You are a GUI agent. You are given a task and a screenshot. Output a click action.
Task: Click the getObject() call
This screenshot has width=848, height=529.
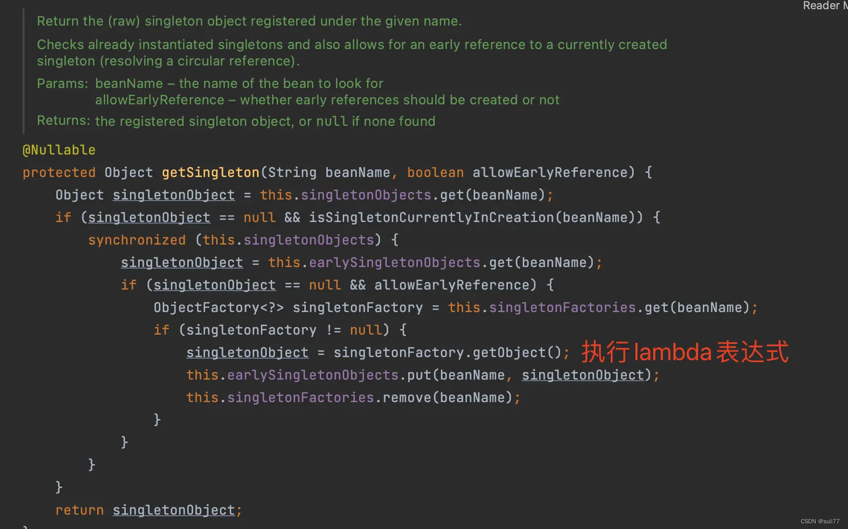point(517,352)
